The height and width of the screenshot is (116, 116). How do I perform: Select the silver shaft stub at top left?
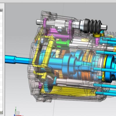[39, 22]
